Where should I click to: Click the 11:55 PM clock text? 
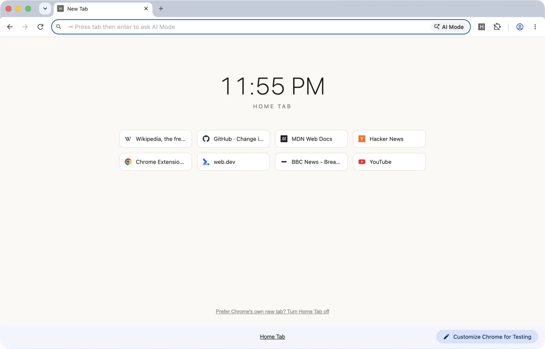(273, 86)
